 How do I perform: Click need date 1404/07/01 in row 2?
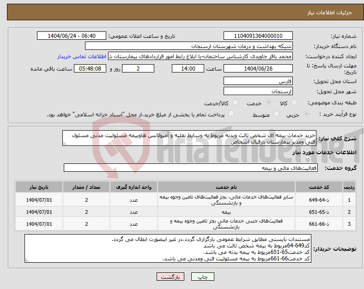click(39, 212)
